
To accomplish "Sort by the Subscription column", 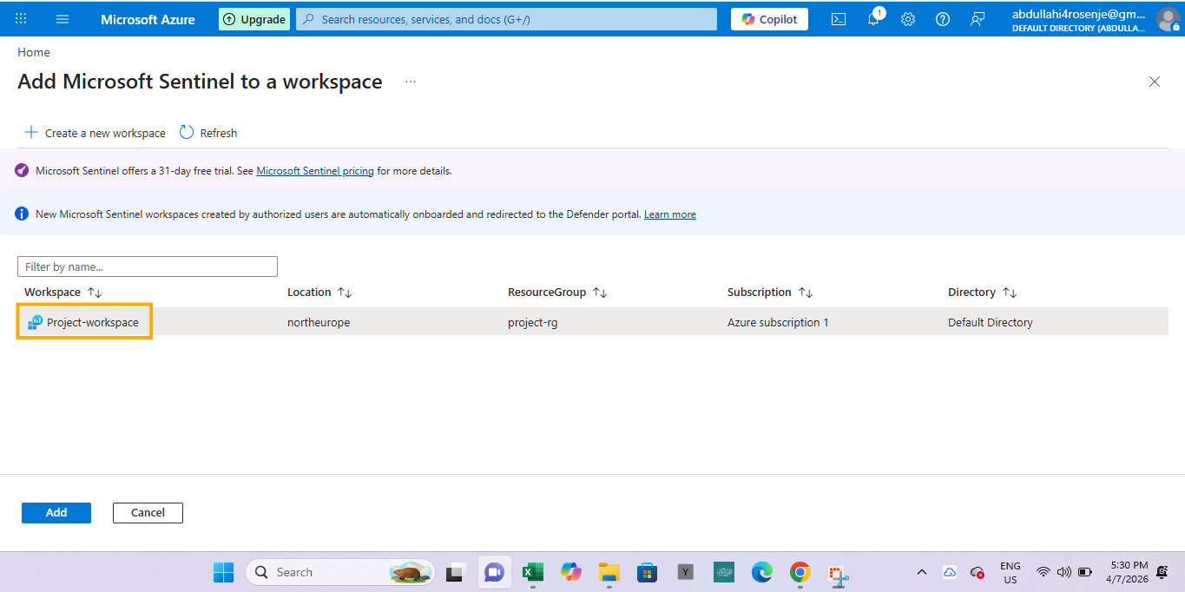I will [770, 293].
